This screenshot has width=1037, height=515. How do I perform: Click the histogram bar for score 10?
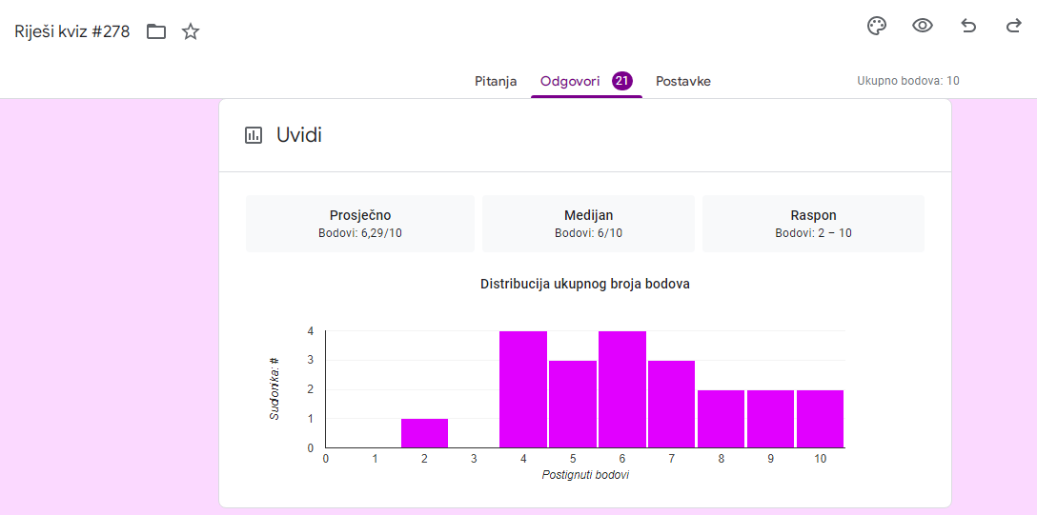(820, 419)
